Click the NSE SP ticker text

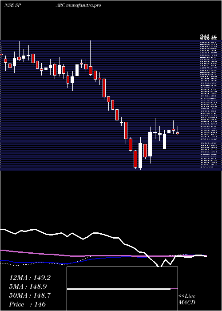click(13, 5)
